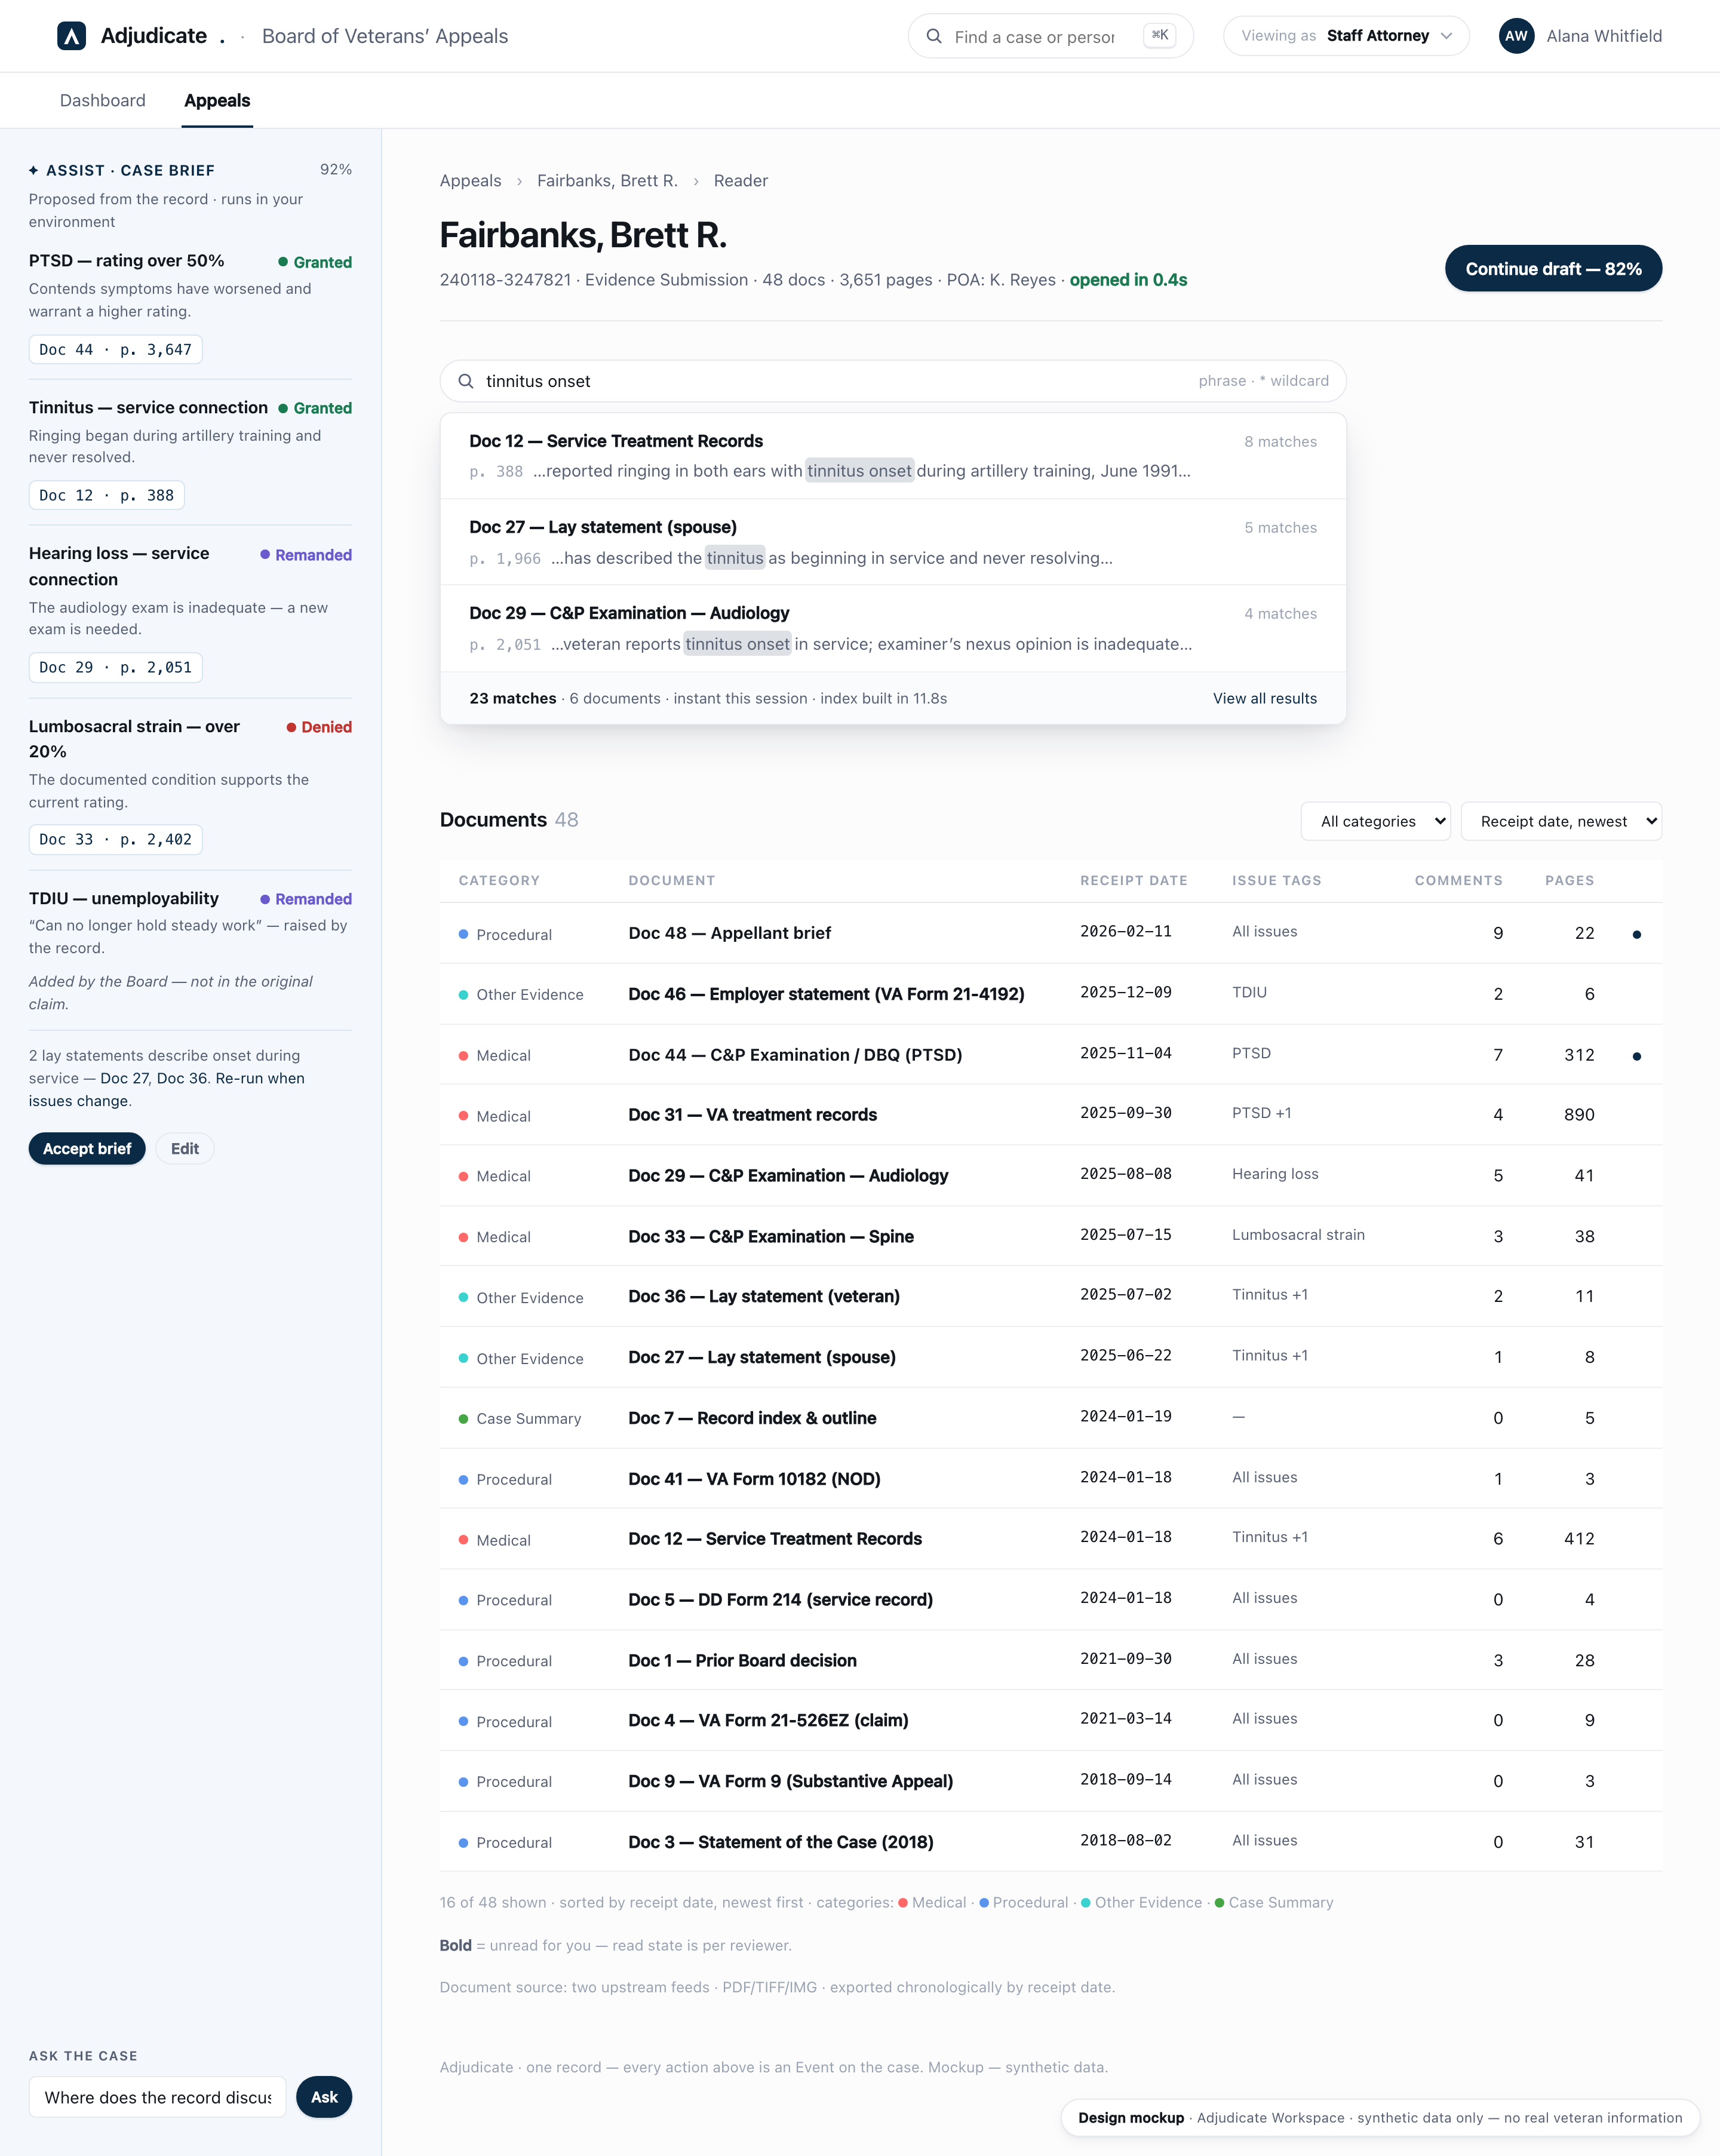The image size is (1720, 2156).
Task: Open Doc 1 — Prior Board decision
Action: 742,1661
